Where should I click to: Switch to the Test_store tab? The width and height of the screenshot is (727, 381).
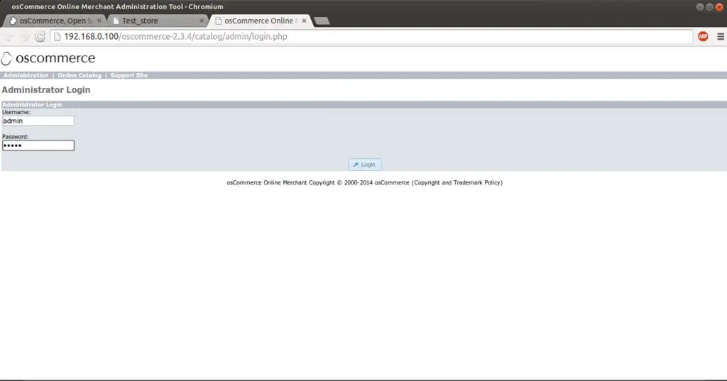(x=158, y=21)
